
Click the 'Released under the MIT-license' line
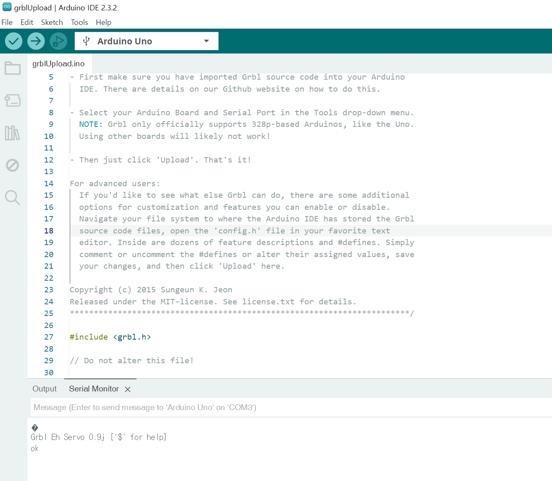pyautogui.click(x=213, y=302)
